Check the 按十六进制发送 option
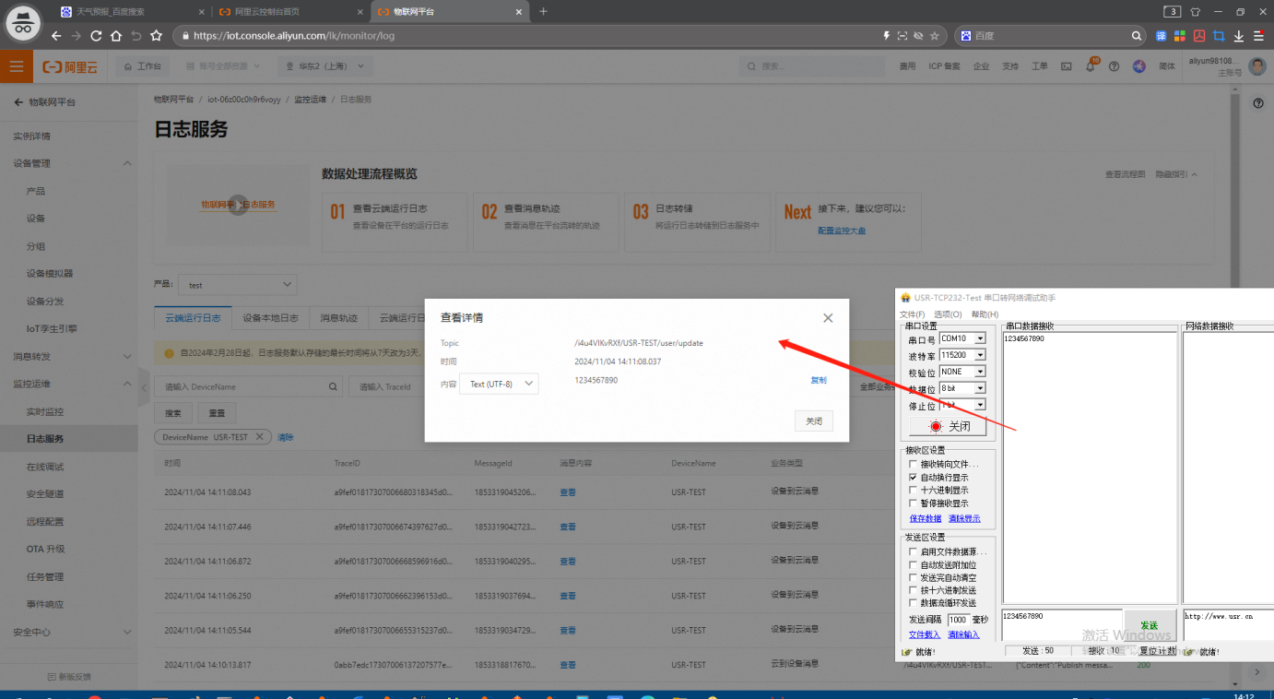The width and height of the screenshot is (1274, 699). pos(914,590)
